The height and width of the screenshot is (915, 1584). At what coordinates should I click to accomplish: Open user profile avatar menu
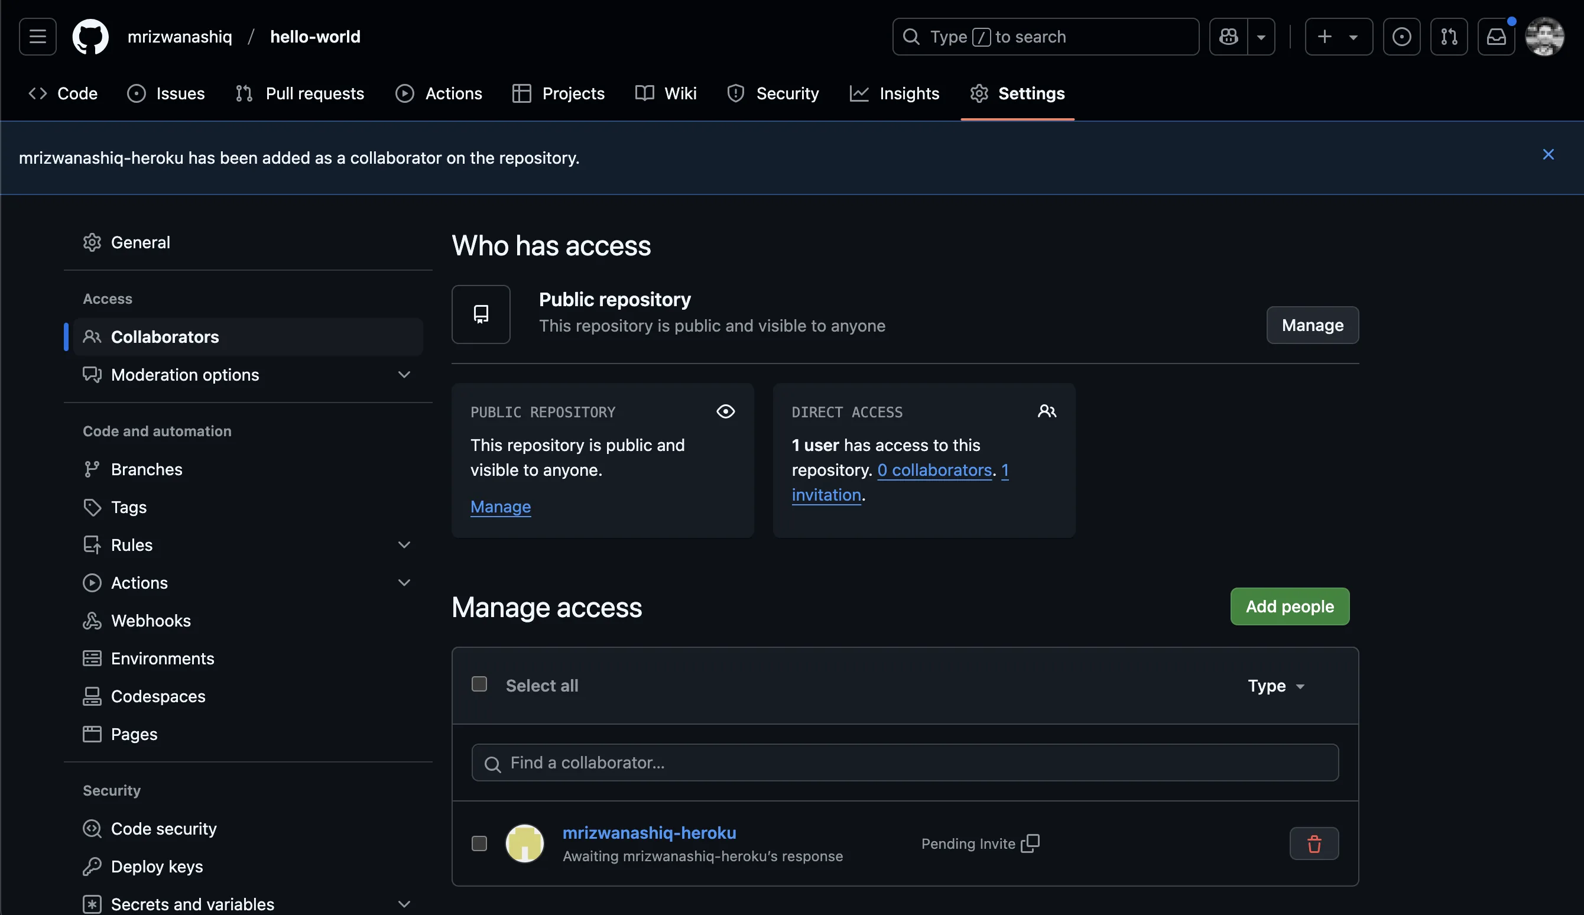coord(1544,37)
